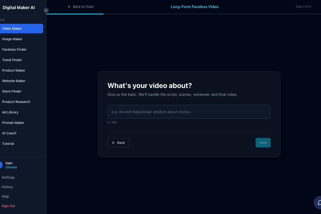
Task: Open Website Maker
Action: click(21, 81)
